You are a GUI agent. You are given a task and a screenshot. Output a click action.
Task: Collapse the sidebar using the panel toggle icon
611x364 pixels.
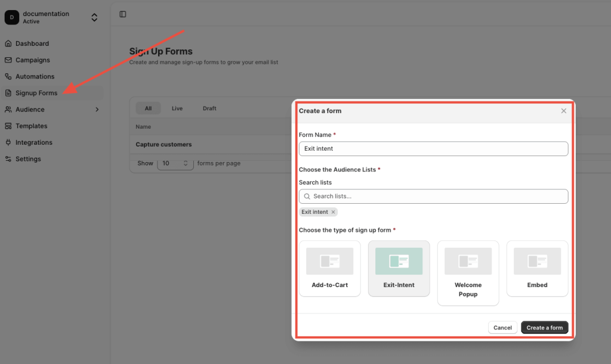(123, 14)
